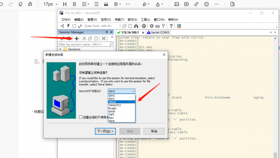
Task: Click the 下一页(N) button
Action: (x=105, y=131)
